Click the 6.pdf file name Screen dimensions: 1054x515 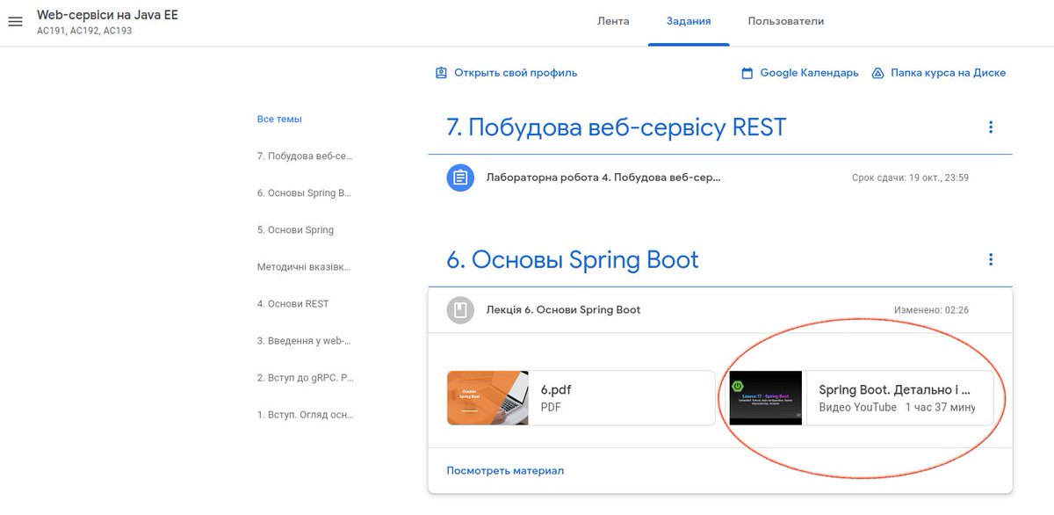556,390
